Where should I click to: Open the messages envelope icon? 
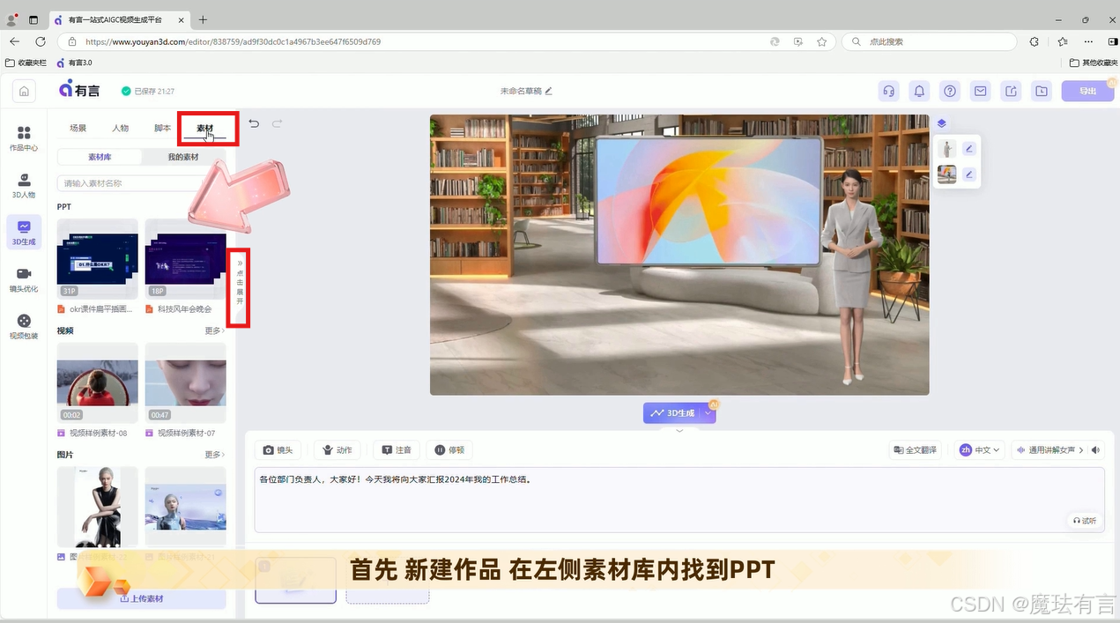[980, 91]
